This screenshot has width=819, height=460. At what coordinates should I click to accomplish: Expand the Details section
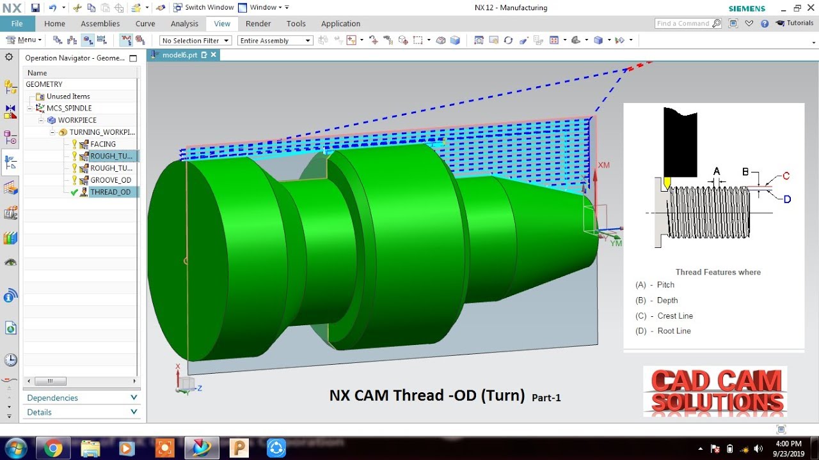tap(82, 412)
